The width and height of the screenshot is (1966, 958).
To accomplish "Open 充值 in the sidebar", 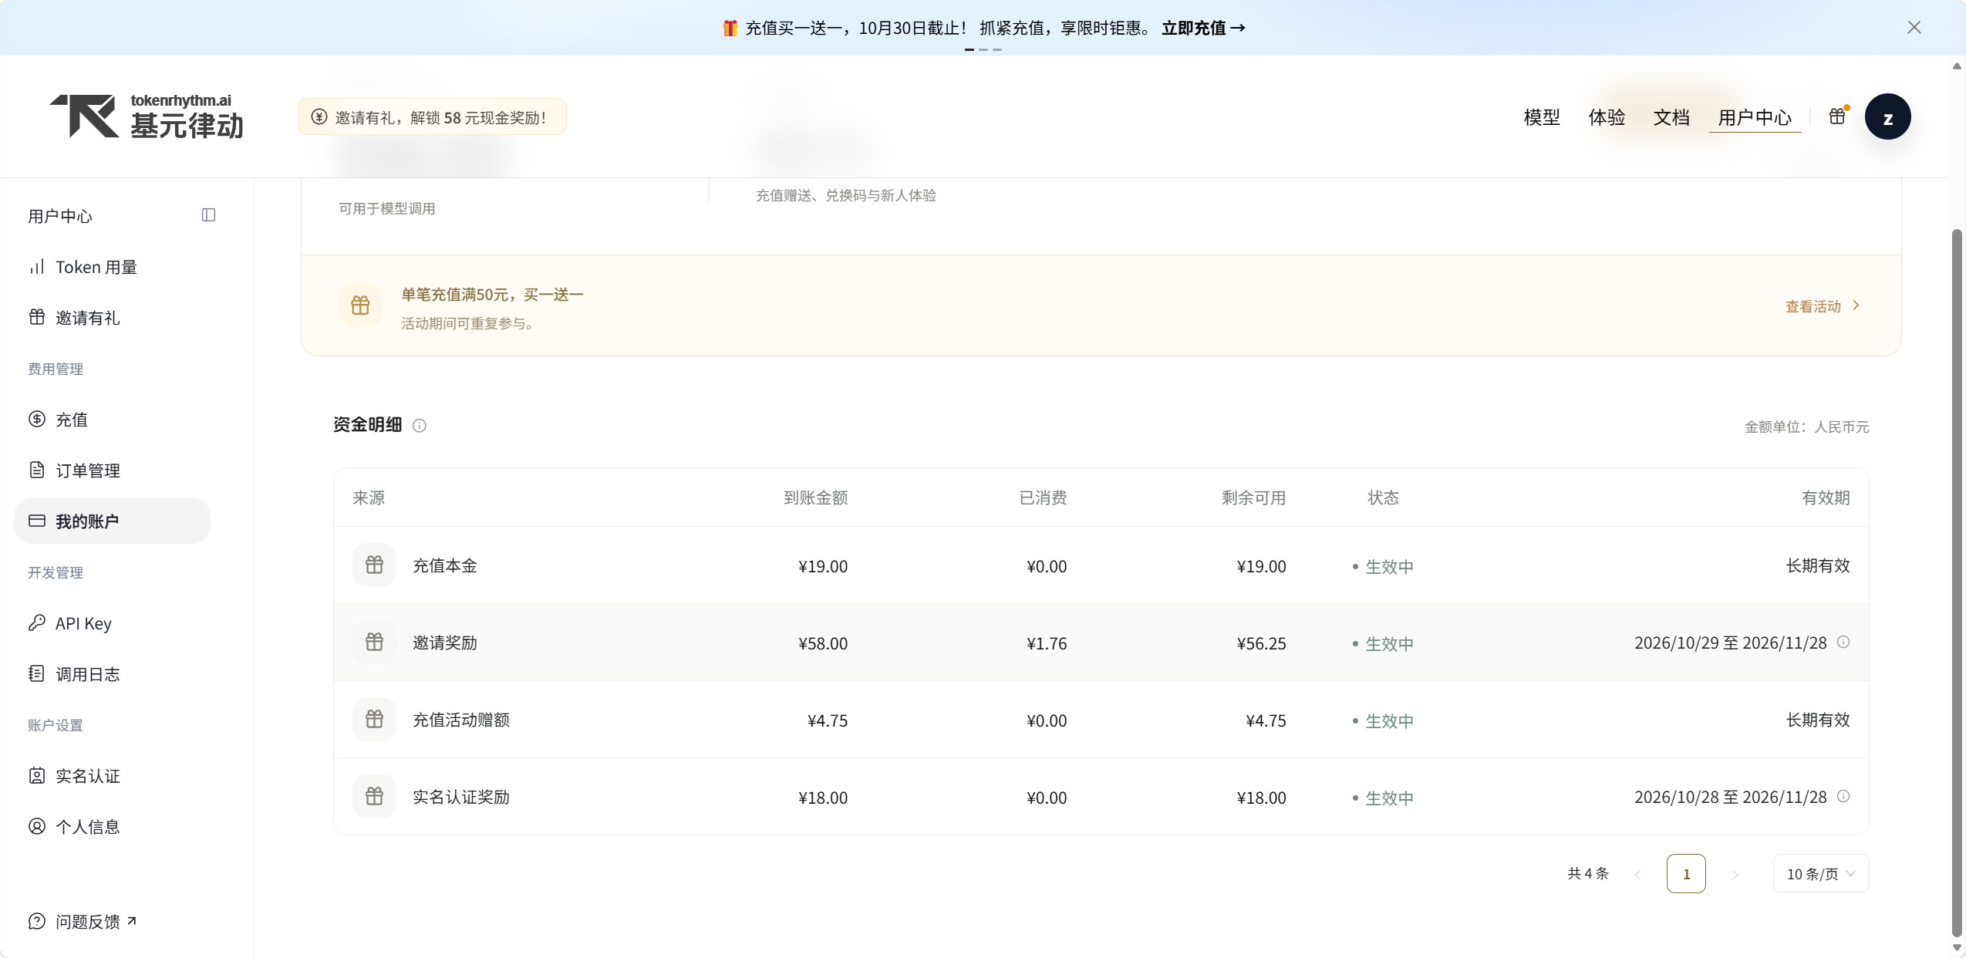I will 112,420.
